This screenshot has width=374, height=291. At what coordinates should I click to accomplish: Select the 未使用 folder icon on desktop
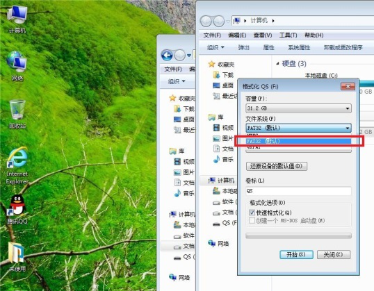pos(17,257)
